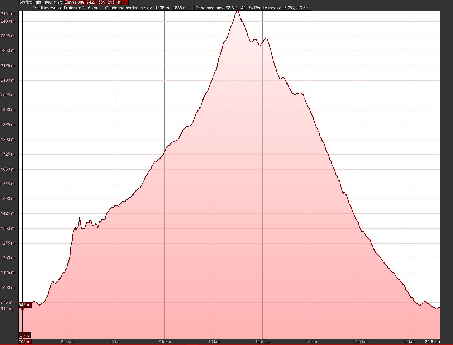Viewport: 453px width, 345px height.
Task: Click the Pendio medio field
Action: click(282, 8)
